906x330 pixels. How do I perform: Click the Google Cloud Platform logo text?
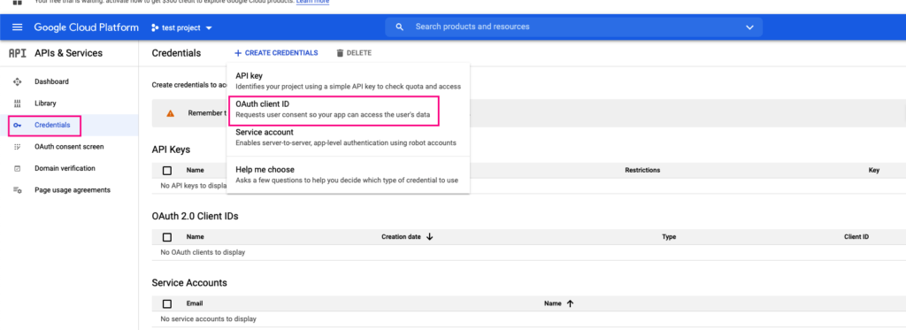click(x=86, y=27)
